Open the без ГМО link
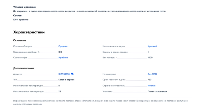 152,74
